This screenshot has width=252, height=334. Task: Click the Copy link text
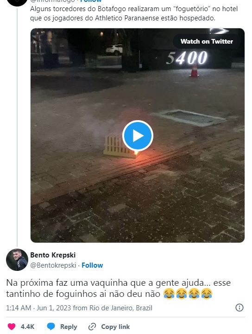115,327
